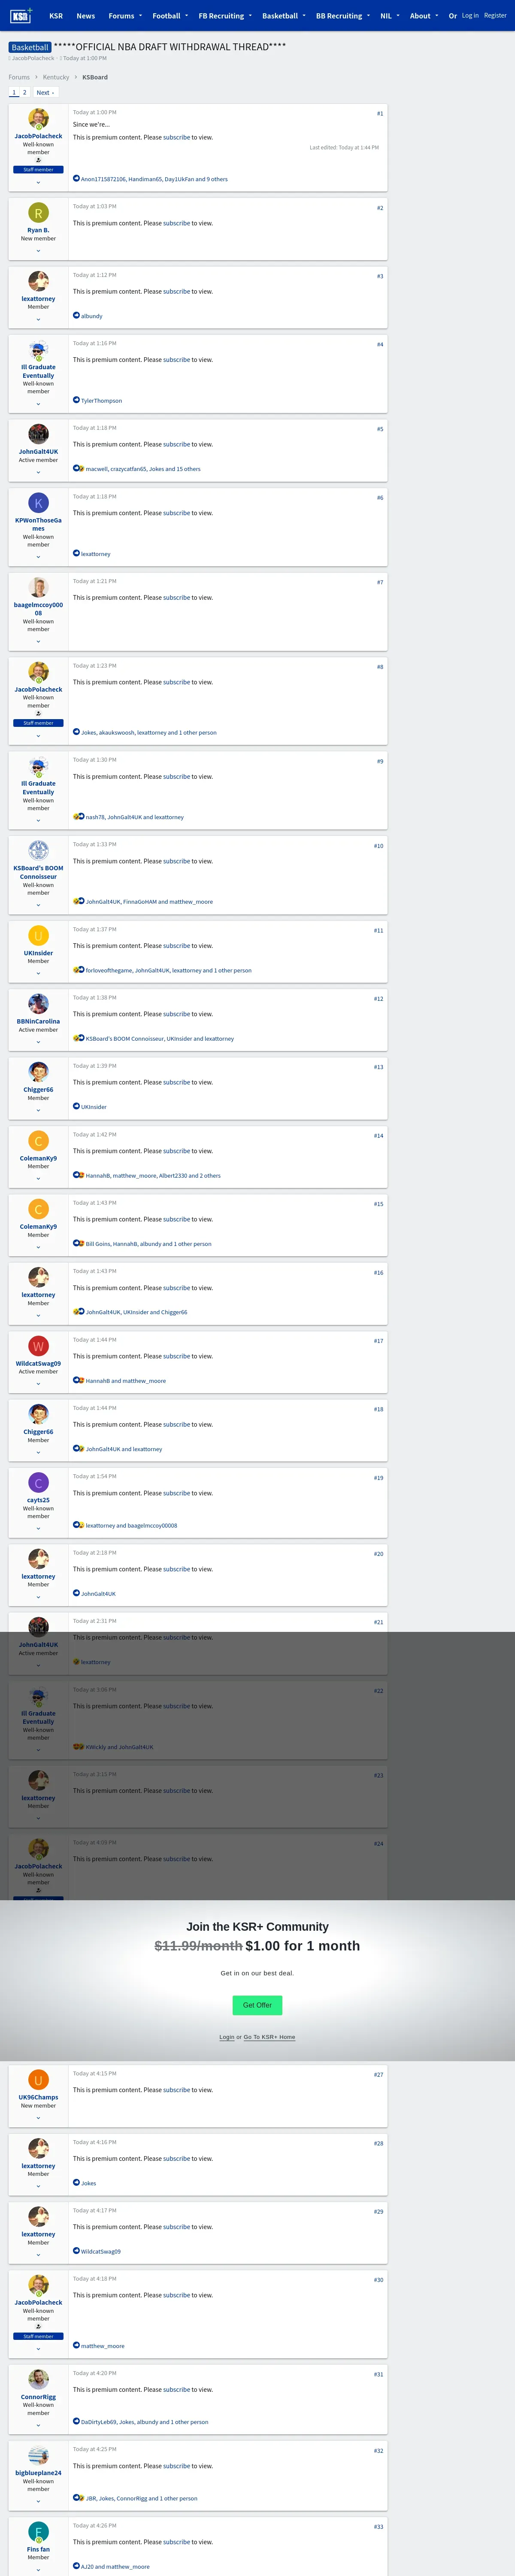Expand user details chevron under Ryan B.
This screenshot has width=515, height=2576.
click(x=38, y=251)
